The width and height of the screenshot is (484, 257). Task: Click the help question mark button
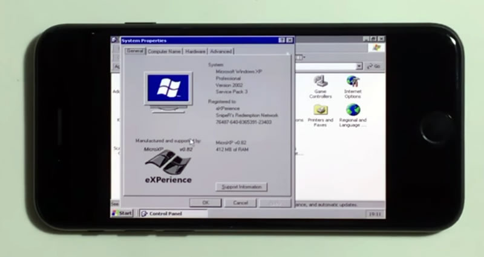281,40
